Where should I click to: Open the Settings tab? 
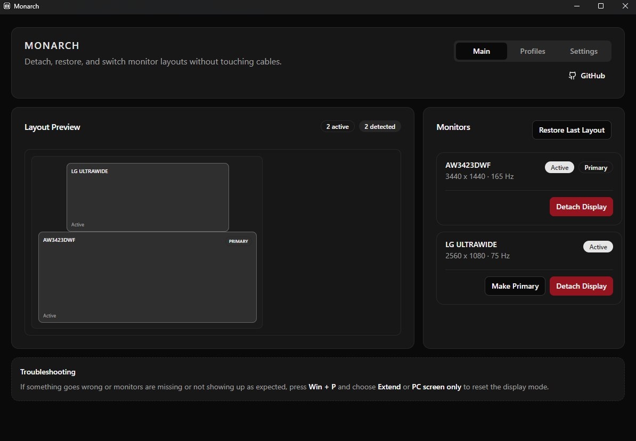coord(583,51)
